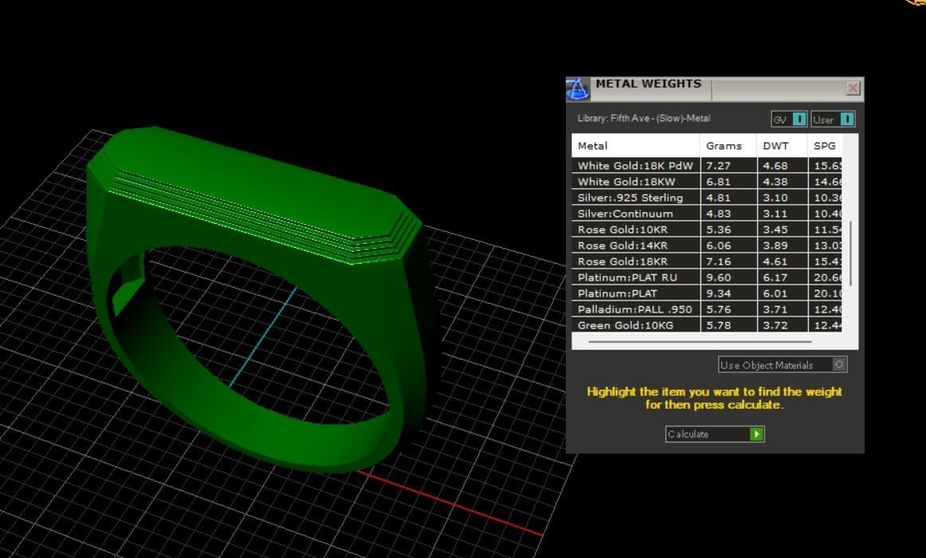Select the Rose Gold:10KR row
The height and width of the screenshot is (558, 926).
(x=706, y=229)
